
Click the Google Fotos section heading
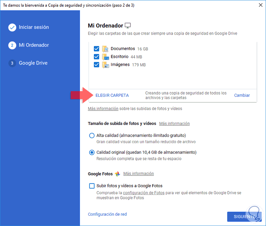(x=100, y=174)
